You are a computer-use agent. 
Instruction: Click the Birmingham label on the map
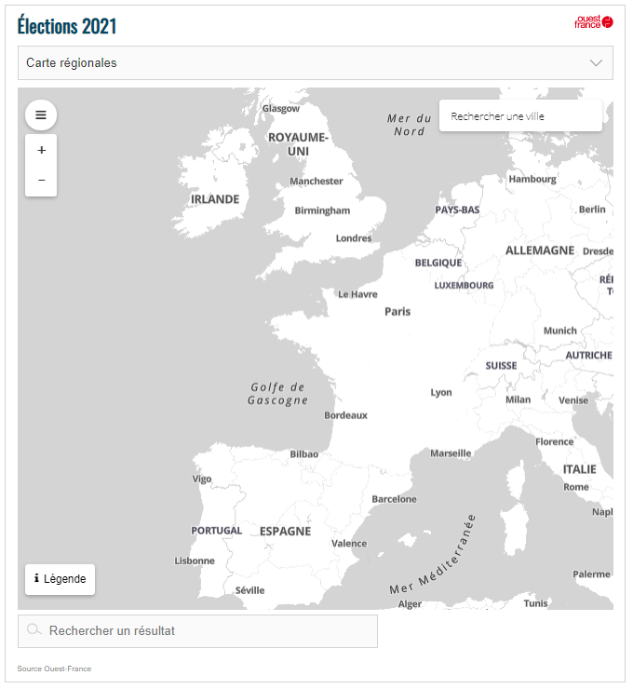point(322,211)
